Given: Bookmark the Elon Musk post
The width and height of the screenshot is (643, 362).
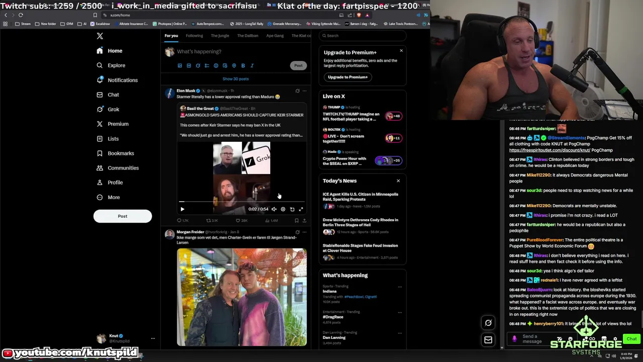Looking at the screenshot, I should point(296,221).
